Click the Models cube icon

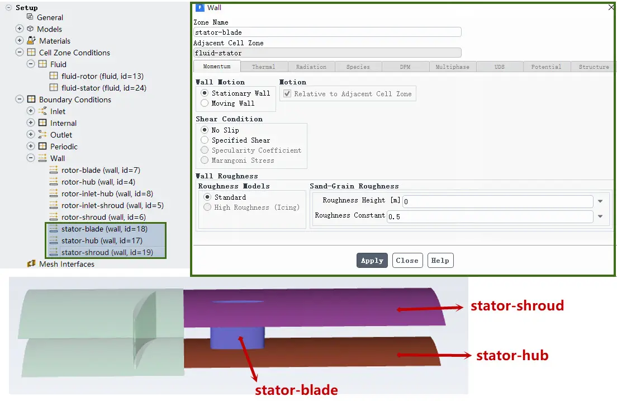(x=30, y=29)
